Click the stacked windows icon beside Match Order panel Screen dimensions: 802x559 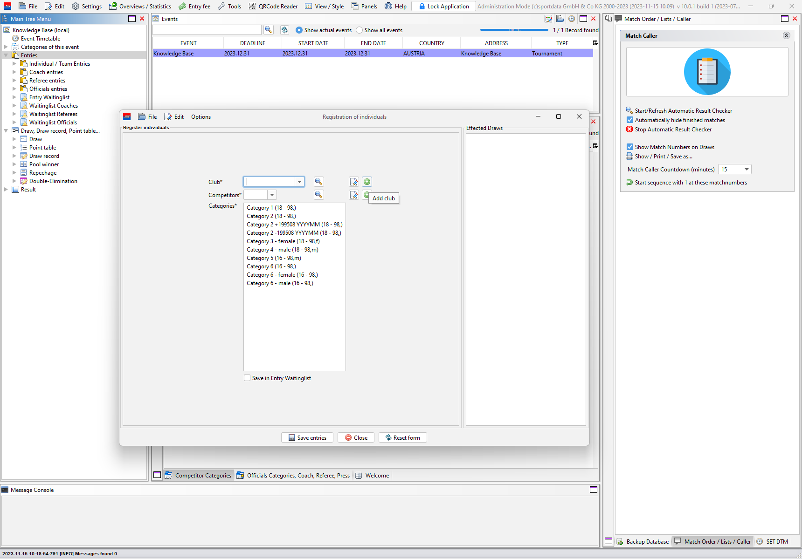click(608, 19)
